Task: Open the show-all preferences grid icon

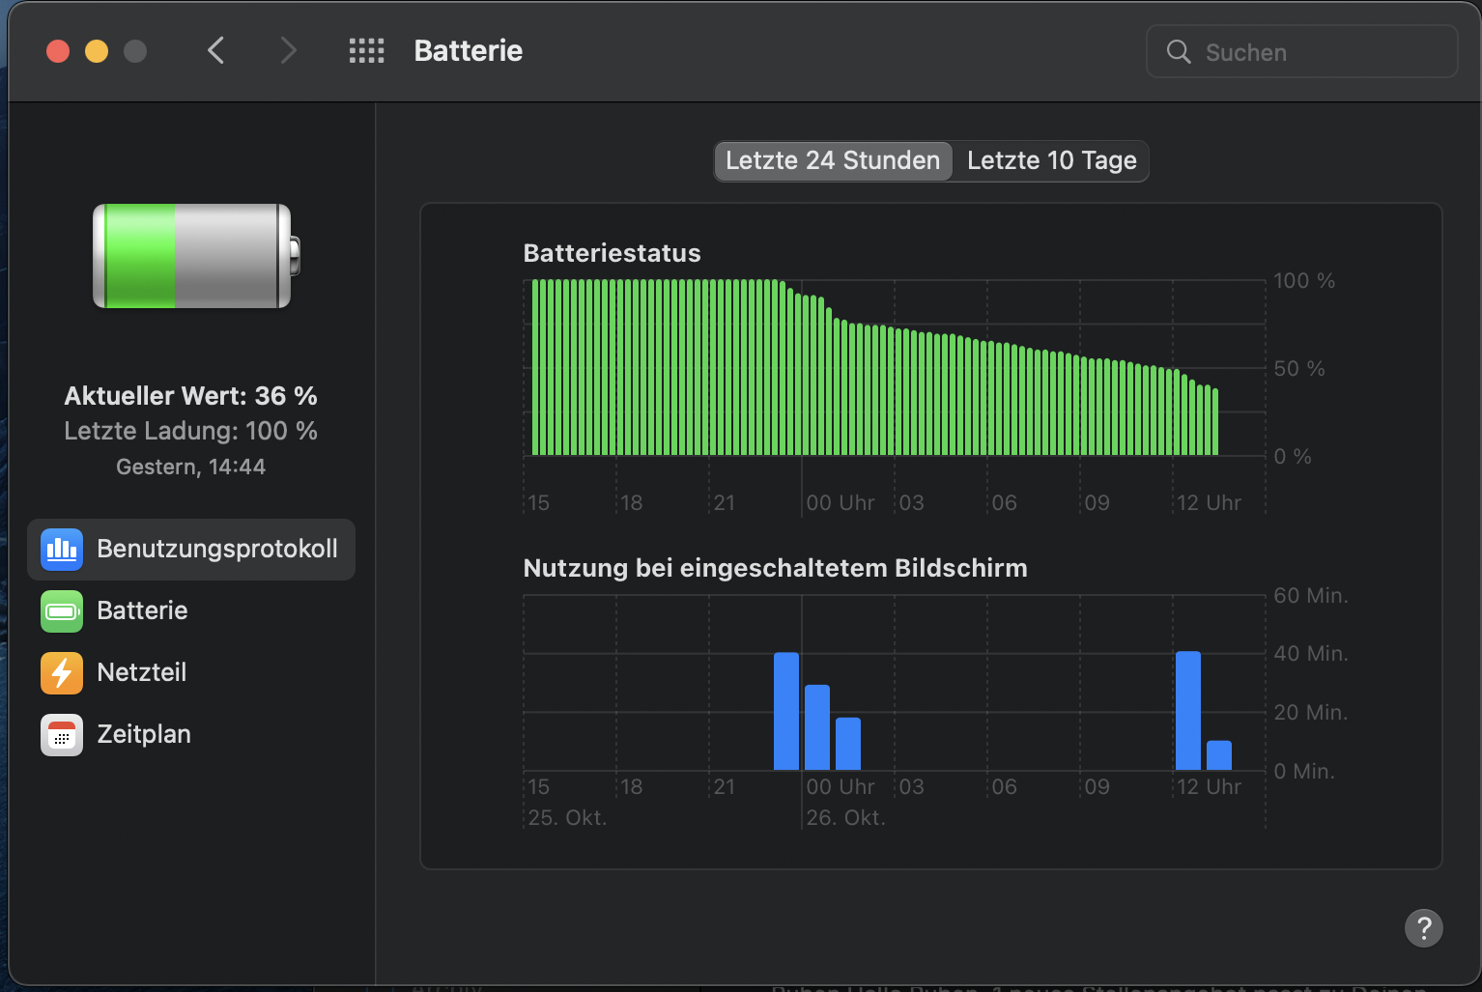Action: tap(366, 51)
